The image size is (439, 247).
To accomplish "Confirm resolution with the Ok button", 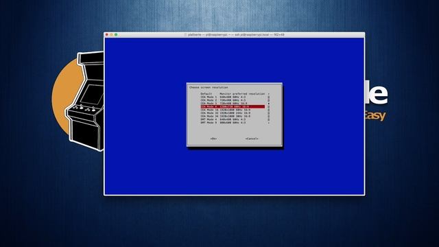I will click(x=213, y=139).
